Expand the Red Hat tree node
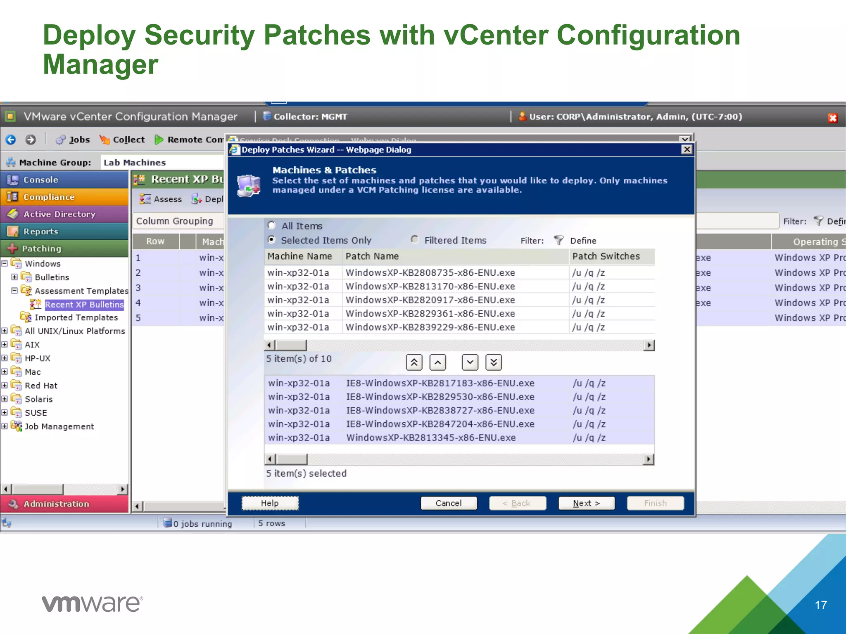The height and width of the screenshot is (634, 846). [5, 385]
